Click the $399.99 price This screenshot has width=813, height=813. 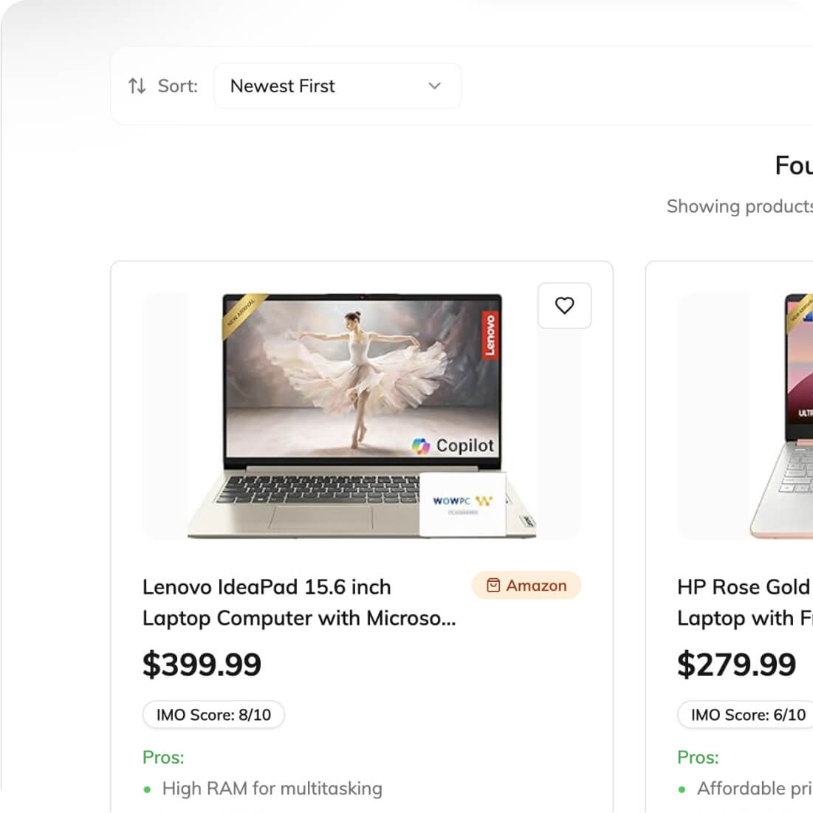tap(202, 665)
